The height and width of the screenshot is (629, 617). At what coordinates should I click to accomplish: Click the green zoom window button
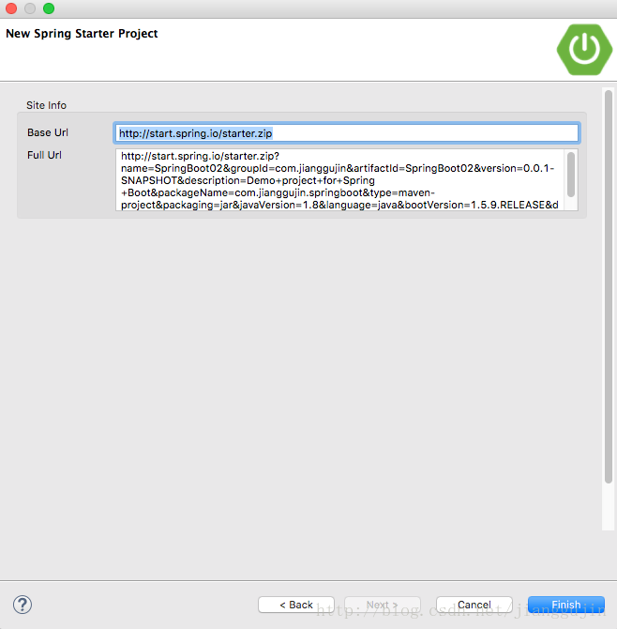point(49,8)
